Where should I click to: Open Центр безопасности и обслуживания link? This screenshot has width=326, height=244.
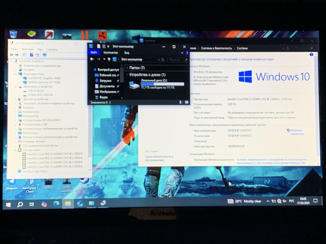[159, 158]
